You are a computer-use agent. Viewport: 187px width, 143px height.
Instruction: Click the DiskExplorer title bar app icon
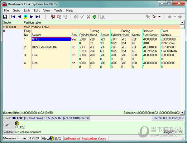click(x=5, y=4)
